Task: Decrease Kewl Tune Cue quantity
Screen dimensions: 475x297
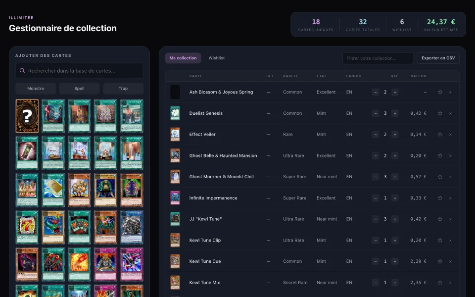Action: (376, 261)
